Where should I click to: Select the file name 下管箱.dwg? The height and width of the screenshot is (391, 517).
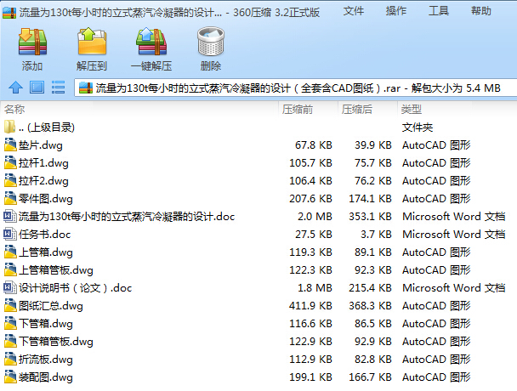[x=46, y=323]
